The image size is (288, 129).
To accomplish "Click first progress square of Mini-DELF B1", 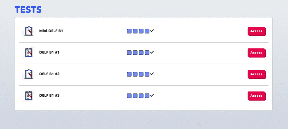I will click(129, 31).
